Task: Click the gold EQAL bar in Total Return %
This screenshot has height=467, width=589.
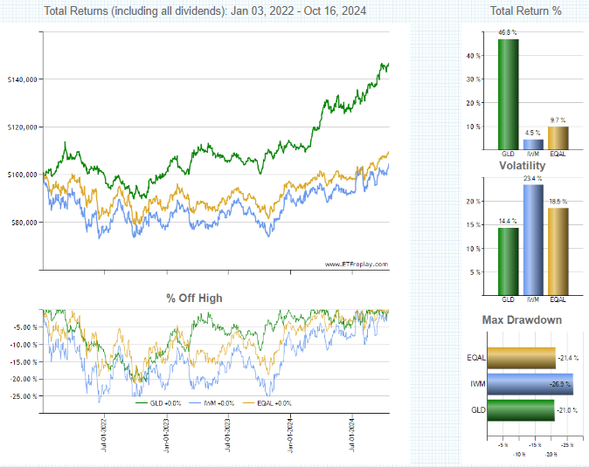Action: (x=558, y=138)
